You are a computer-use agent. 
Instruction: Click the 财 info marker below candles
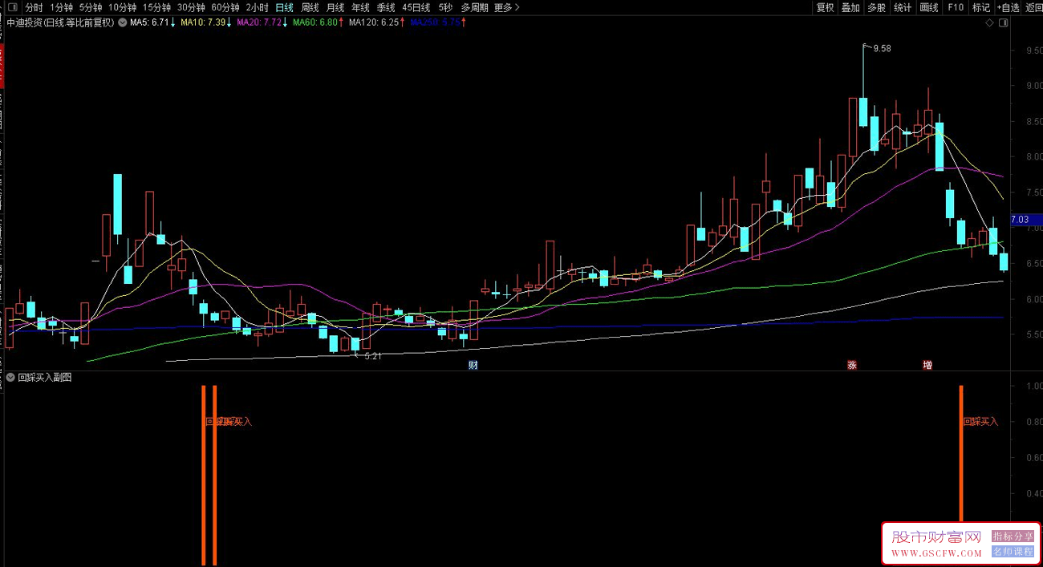(x=473, y=365)
